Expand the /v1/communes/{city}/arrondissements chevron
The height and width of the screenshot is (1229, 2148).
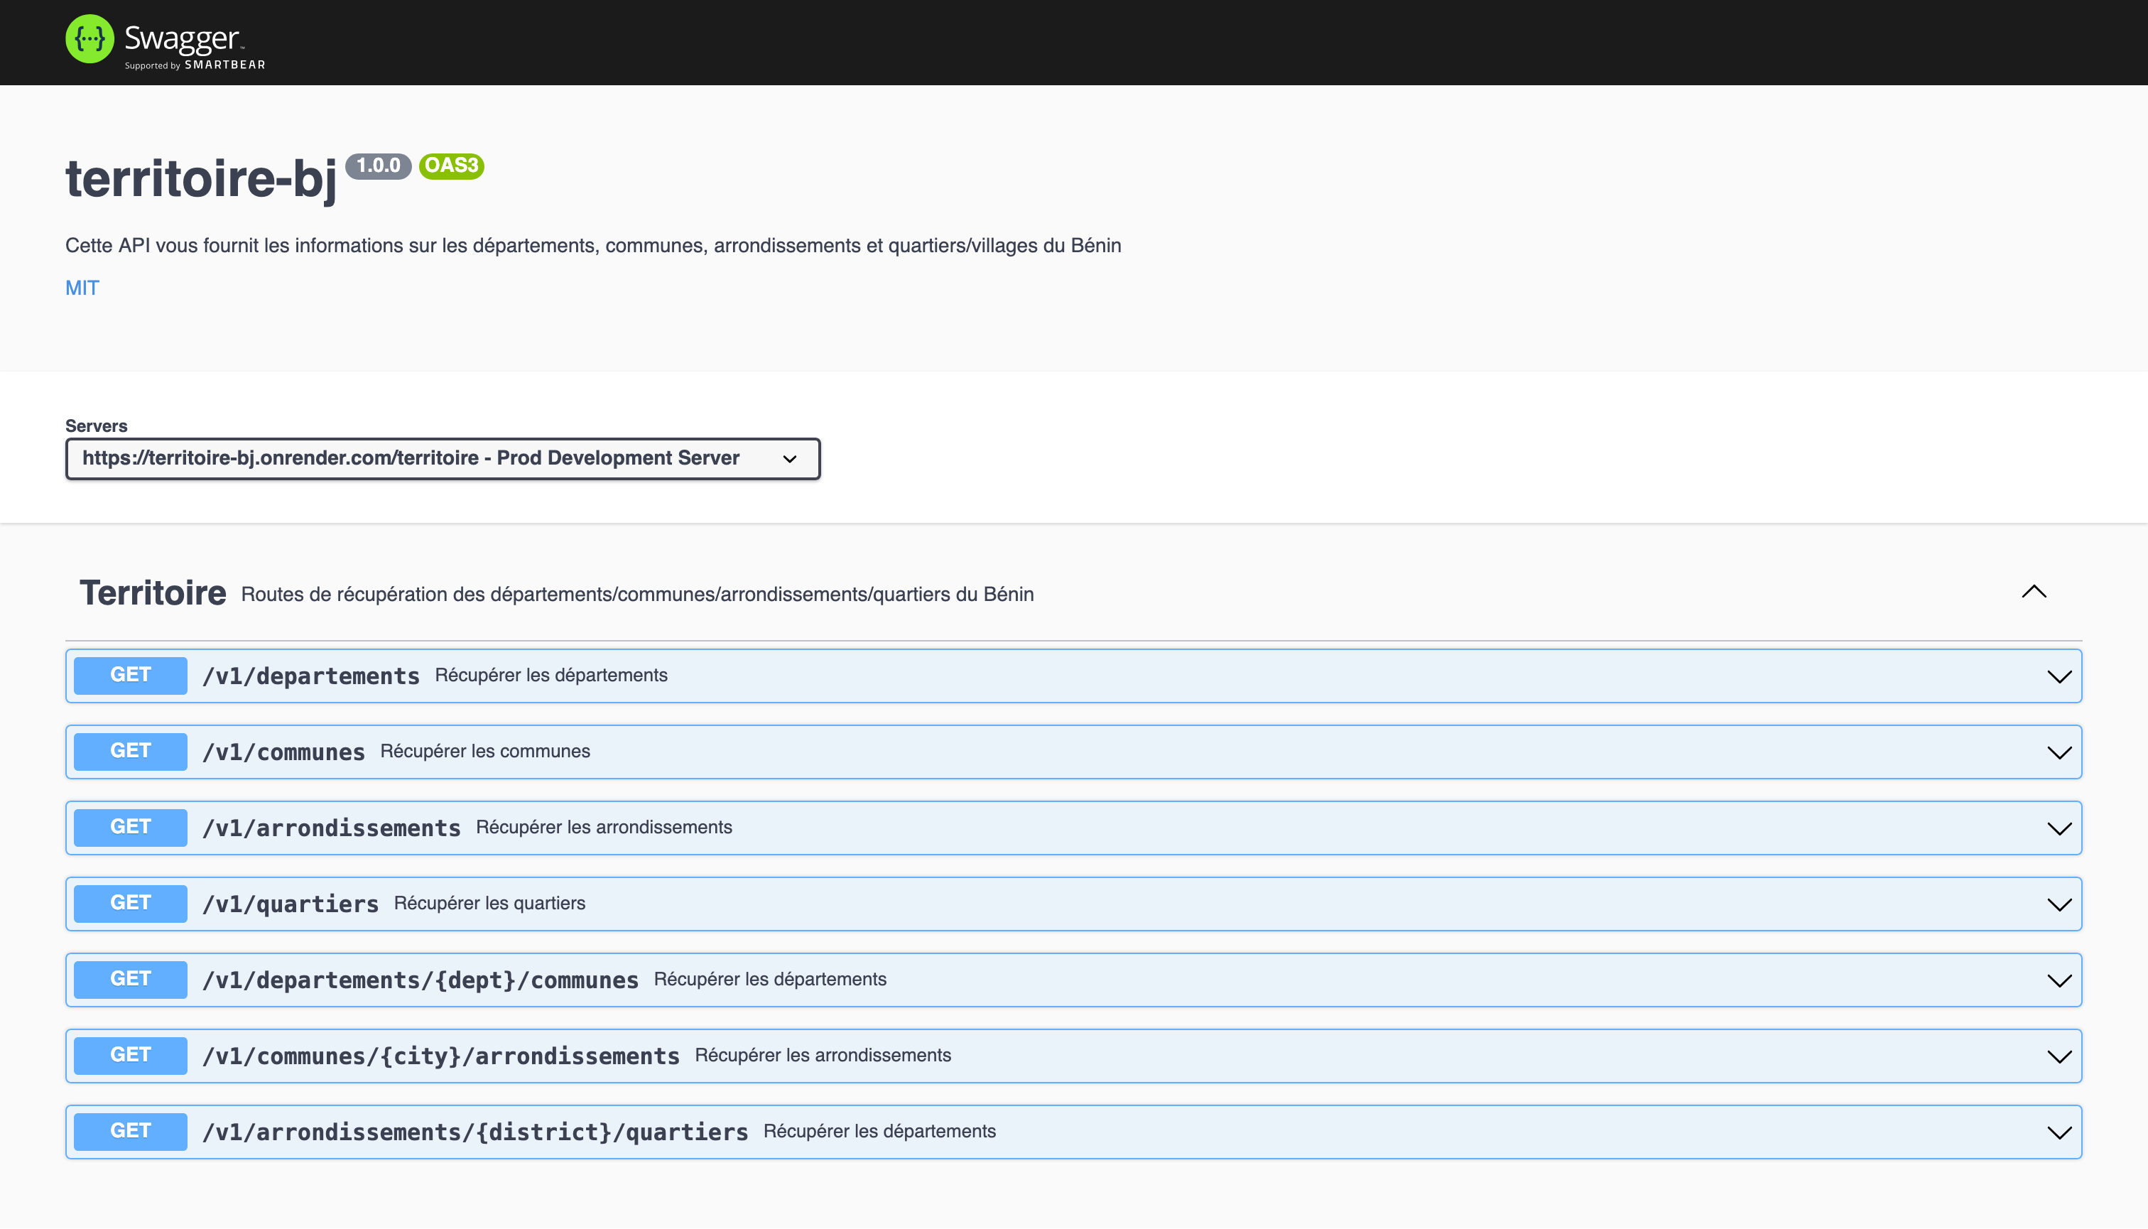point(2058,1056)
